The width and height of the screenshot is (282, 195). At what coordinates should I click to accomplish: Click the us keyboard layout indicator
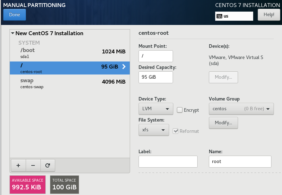[234, 16]
